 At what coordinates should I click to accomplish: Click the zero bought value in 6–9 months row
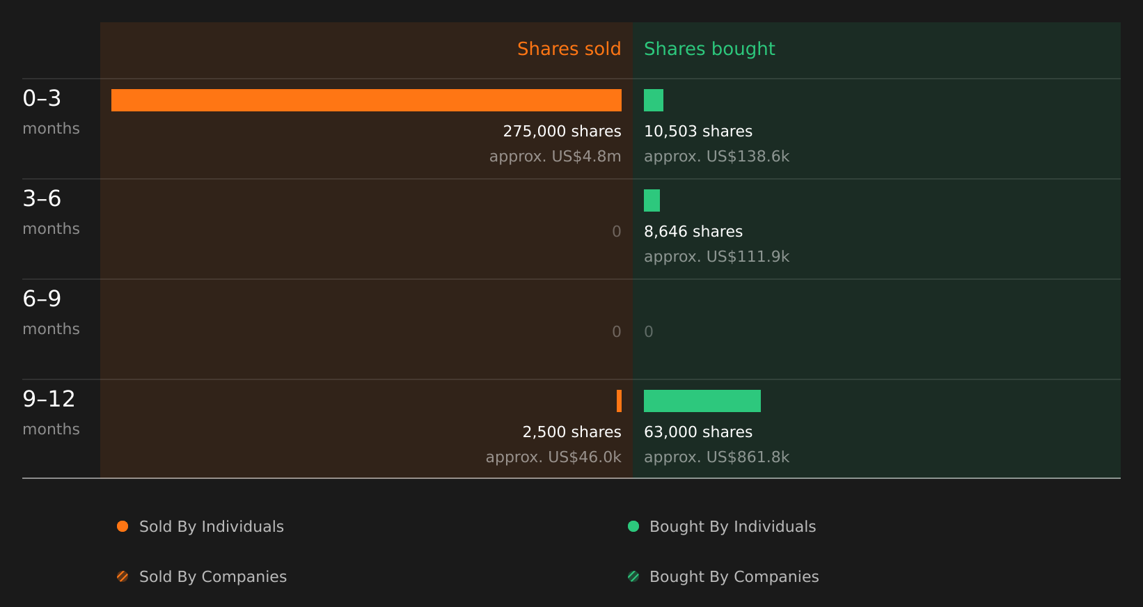point(649,332)
